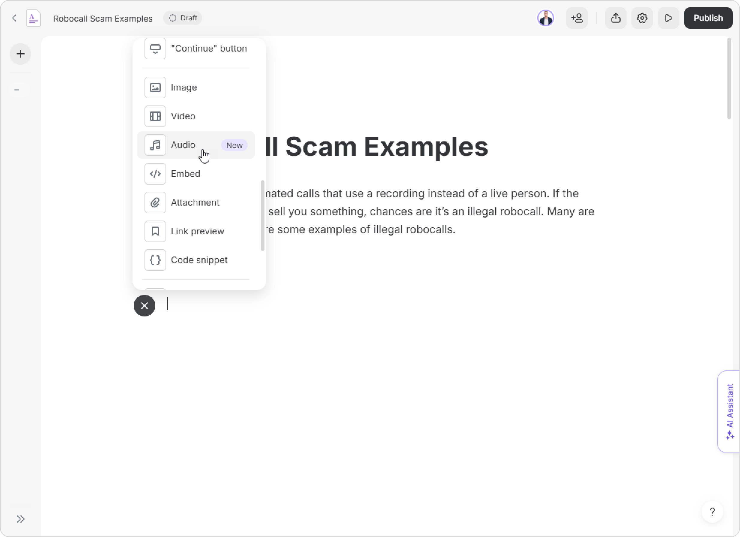The width and height of the screenshot is (740, 537).
Task: Choose the Video block icon
Action: [155, 116]
